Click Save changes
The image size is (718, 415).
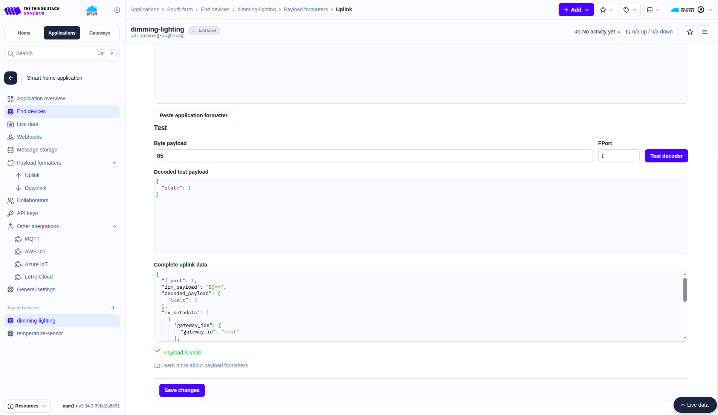coord(182,390)
